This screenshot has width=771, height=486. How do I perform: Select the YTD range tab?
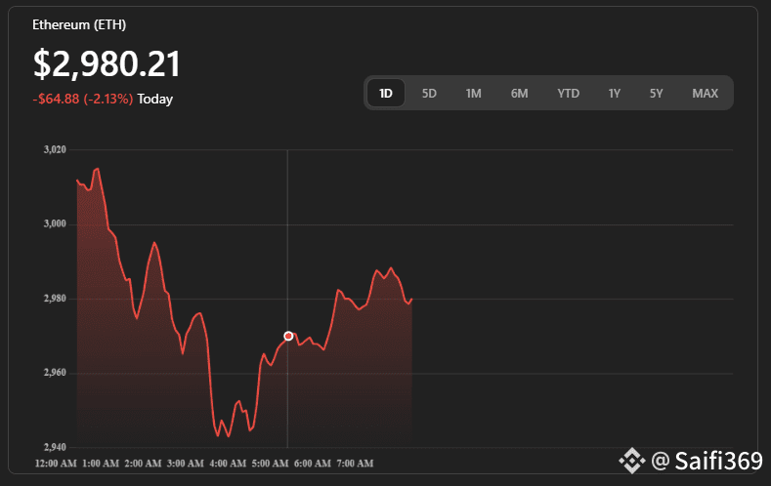[x=569, y=94]
